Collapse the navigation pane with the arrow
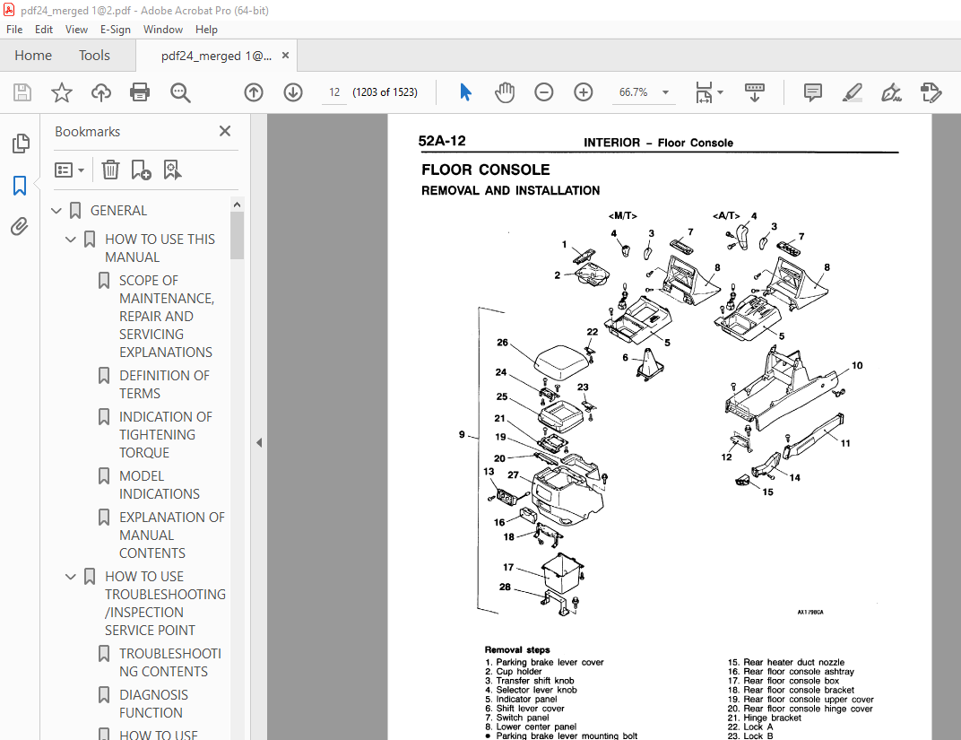This screenshot has width=961, height=740. [x=259, y=442]
